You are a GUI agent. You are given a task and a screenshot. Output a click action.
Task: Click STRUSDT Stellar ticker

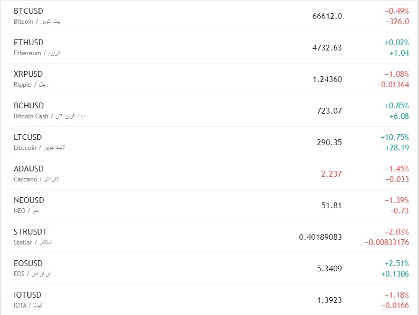30,232
